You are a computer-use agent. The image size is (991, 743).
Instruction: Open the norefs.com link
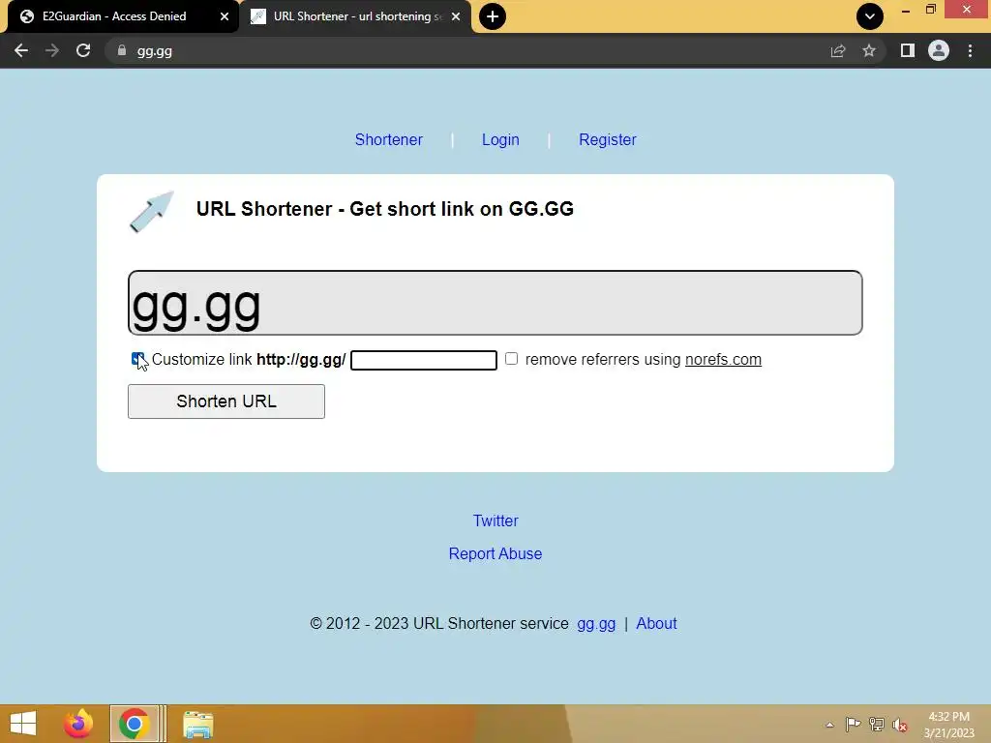point(723,360)
